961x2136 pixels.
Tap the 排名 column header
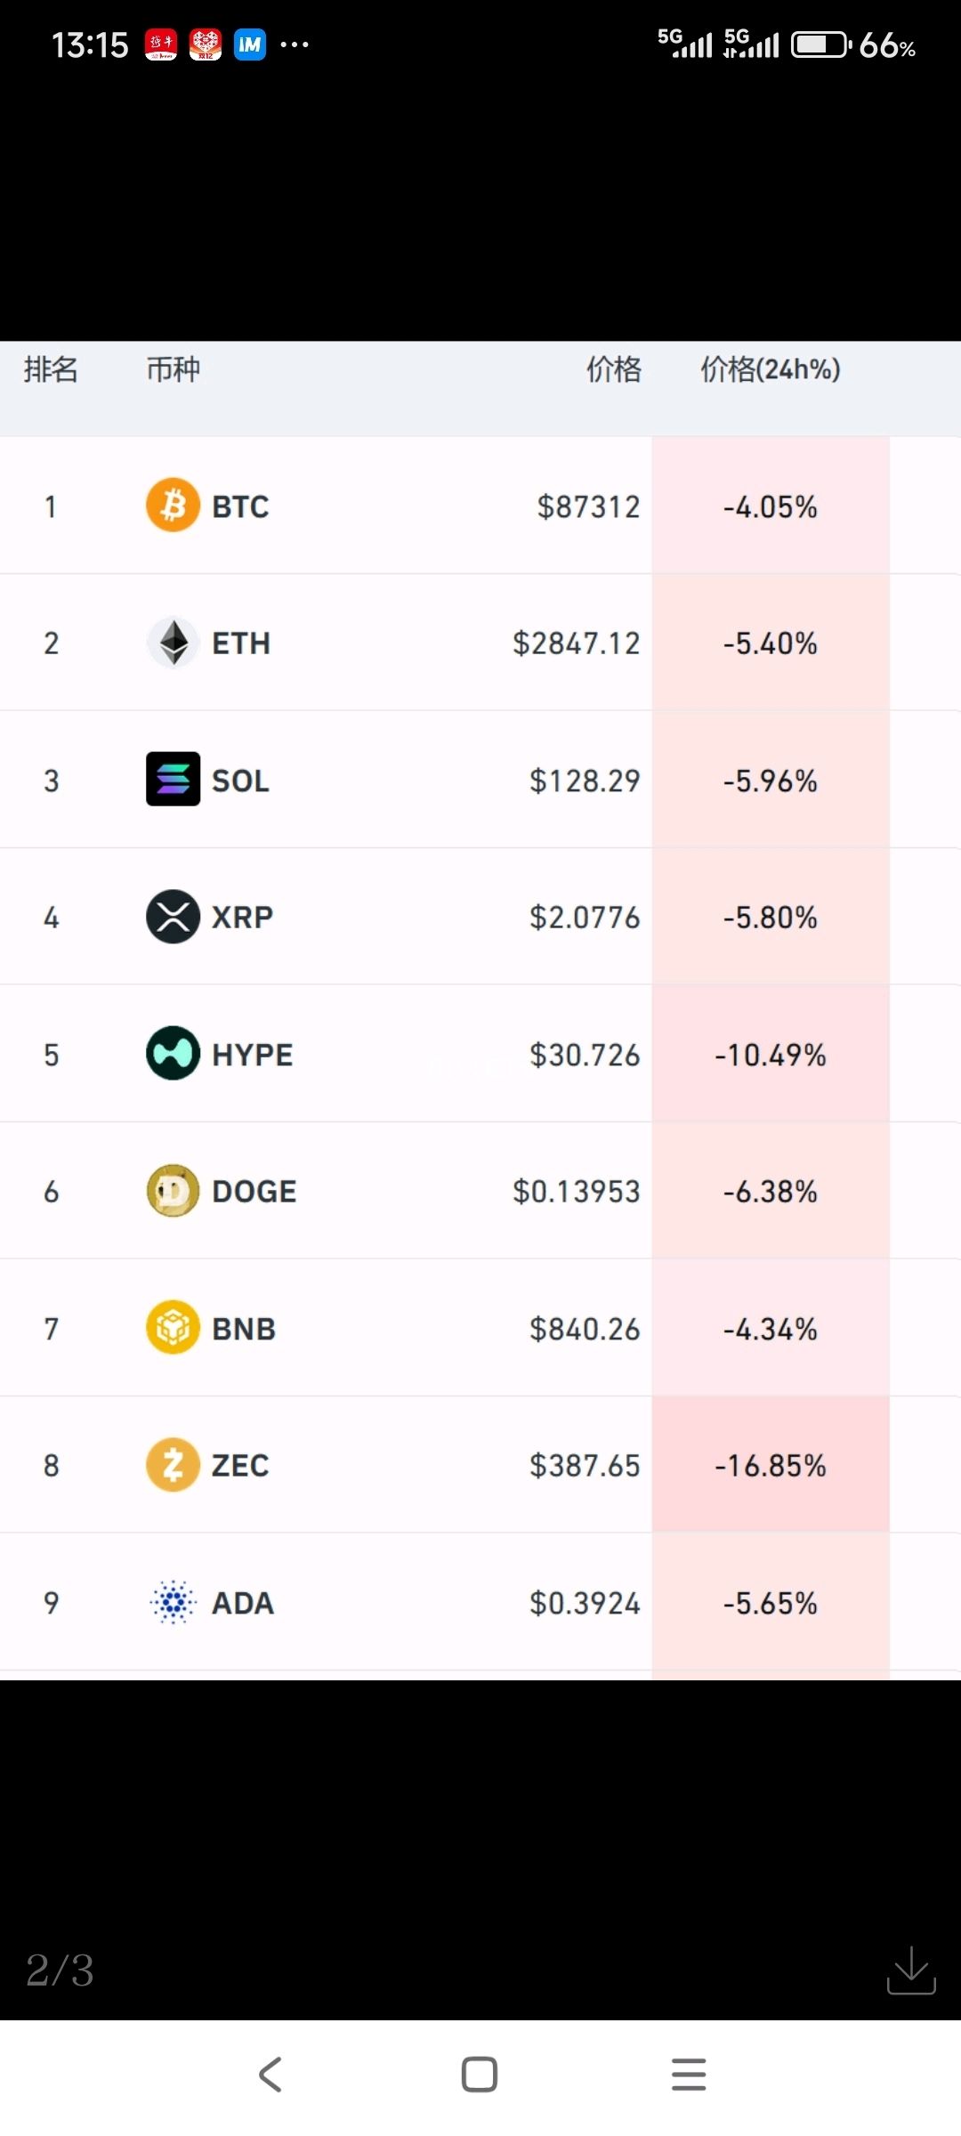(x=51, y=369)
